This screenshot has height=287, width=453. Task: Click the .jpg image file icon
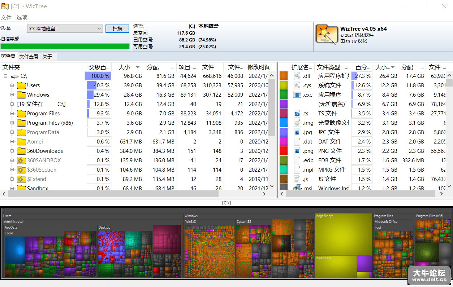(x=297, y=132)
